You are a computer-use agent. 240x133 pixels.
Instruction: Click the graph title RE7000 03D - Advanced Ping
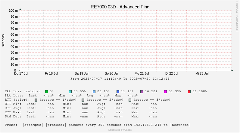point(120,7)
